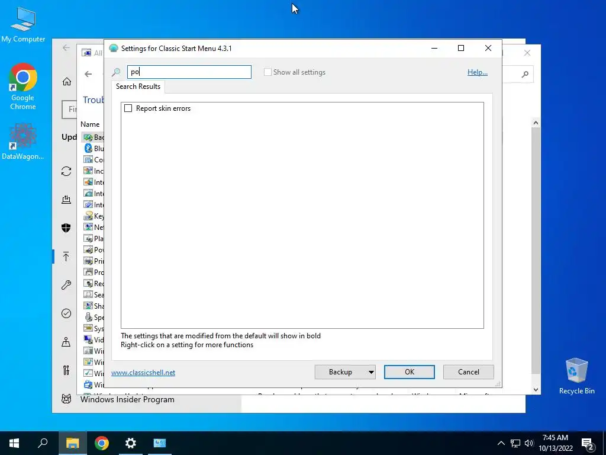Click scroll-up arrow in the Control Panel list
The width and height of the screenshot is (606, 455).
pyautogui.click(x=536, y=123)
